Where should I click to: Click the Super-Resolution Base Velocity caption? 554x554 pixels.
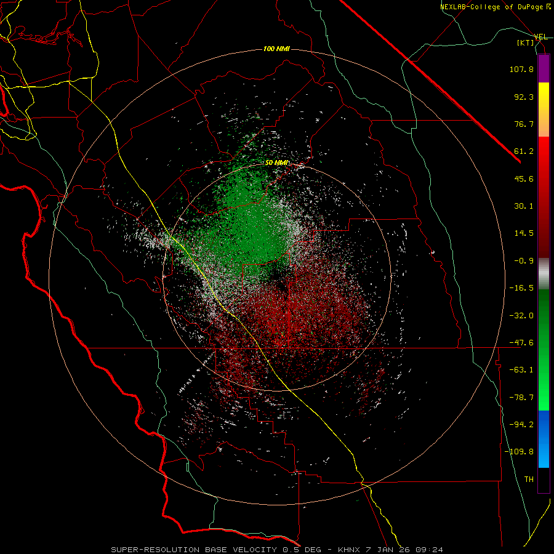point(276,550)
